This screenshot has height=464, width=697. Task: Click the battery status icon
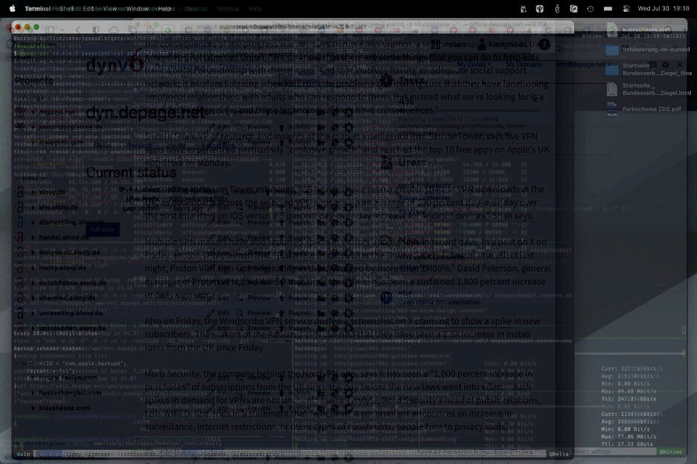[608, 8]
